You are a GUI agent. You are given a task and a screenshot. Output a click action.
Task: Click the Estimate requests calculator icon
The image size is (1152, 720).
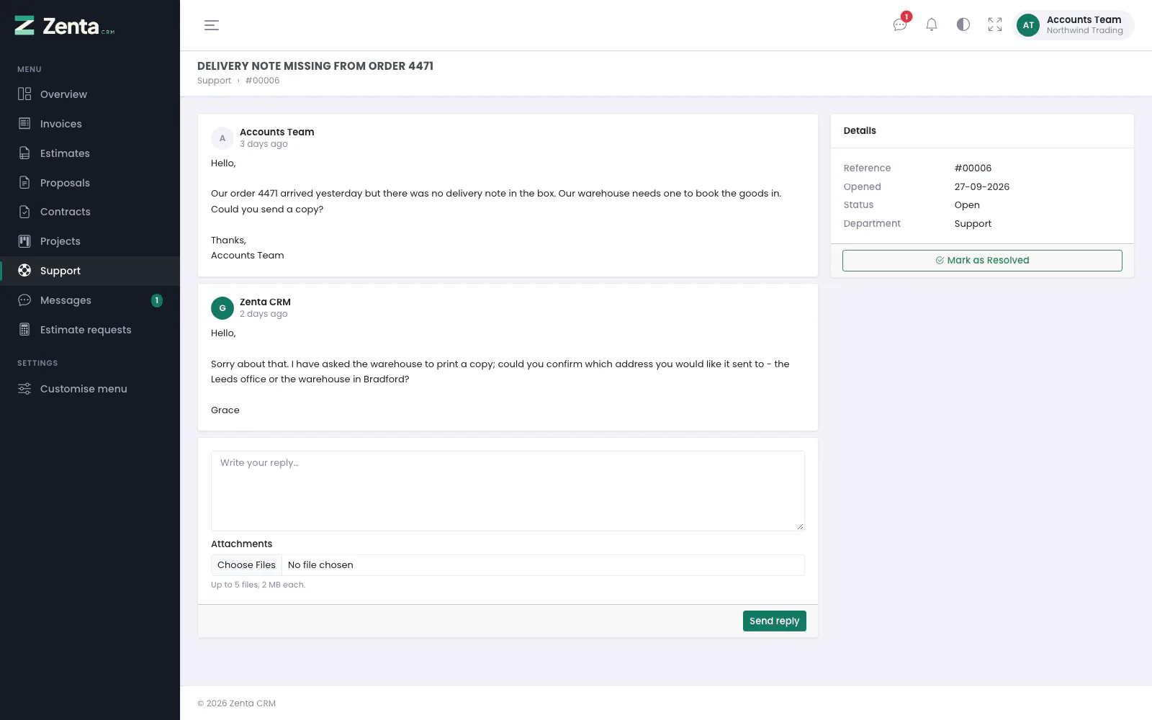(24, 330)
